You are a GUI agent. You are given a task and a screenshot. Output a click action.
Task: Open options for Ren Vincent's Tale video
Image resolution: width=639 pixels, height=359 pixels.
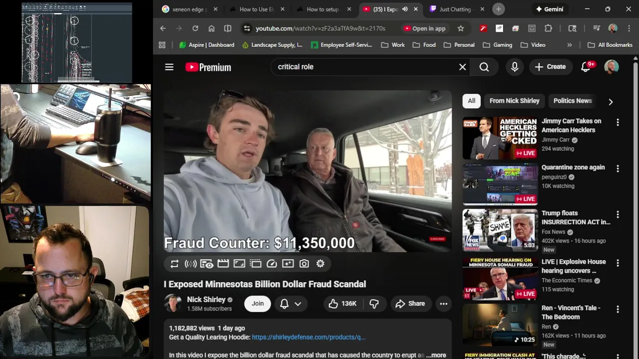(618, 310)
